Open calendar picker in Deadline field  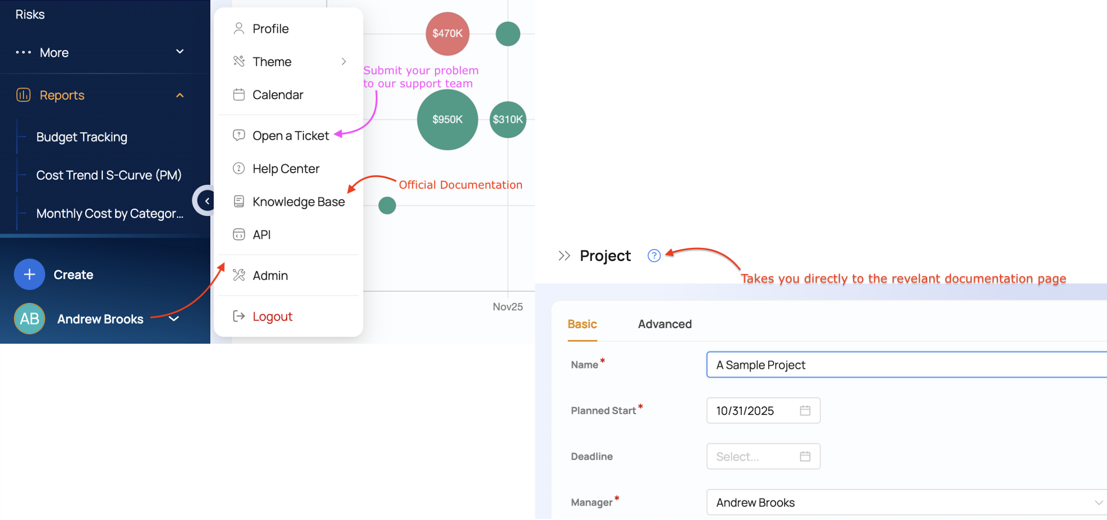tap(805, 457)
